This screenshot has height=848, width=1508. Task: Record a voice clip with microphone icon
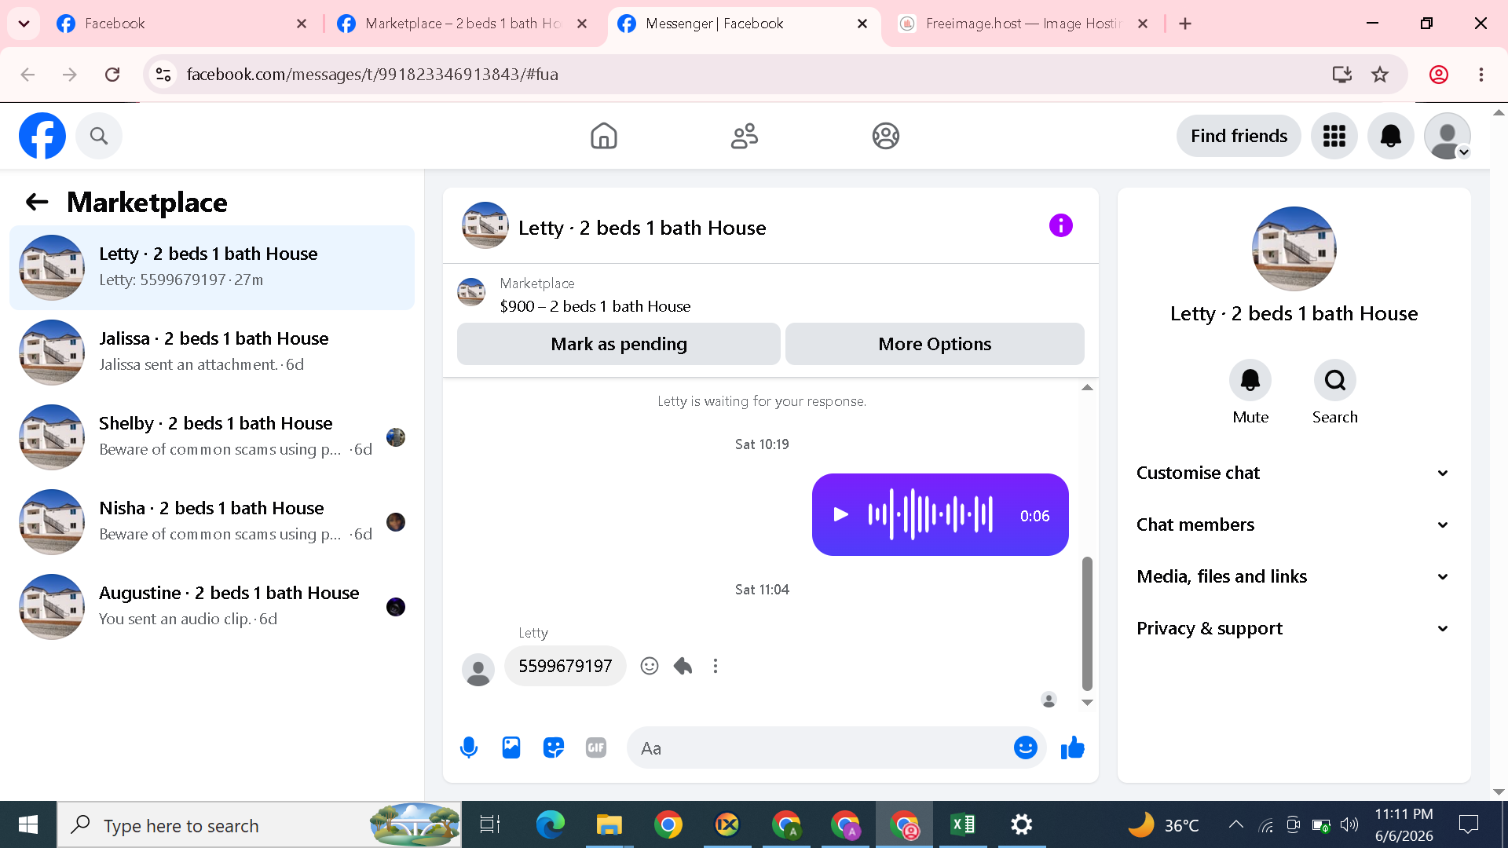[469, 747]
